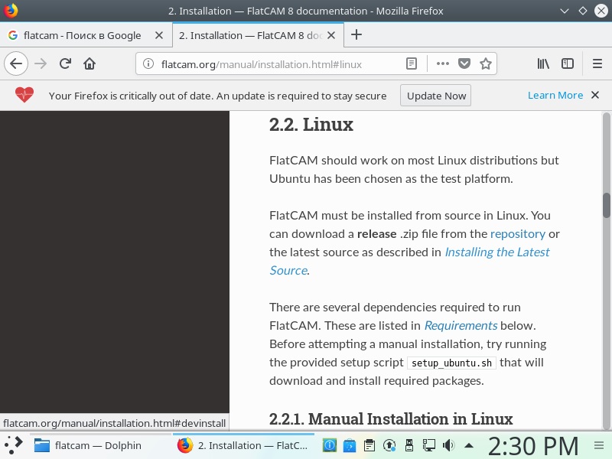Click the Update Now button
This screenshot has height=459, width=612.
tap(435, 96)
